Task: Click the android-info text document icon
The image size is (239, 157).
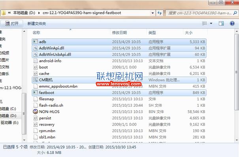Action: pos(36,61)
